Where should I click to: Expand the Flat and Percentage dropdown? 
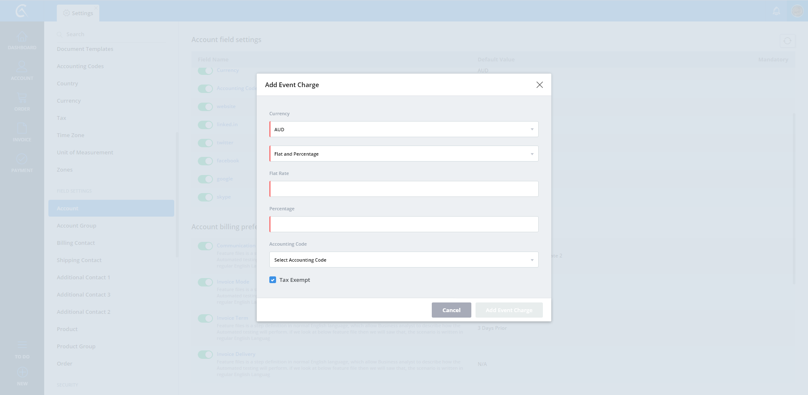(x=404, y=154)
